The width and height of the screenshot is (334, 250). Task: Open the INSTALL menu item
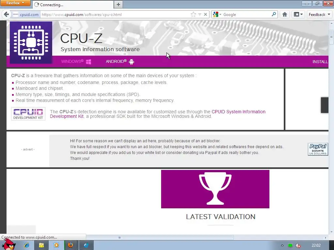[x=320, y=62]
